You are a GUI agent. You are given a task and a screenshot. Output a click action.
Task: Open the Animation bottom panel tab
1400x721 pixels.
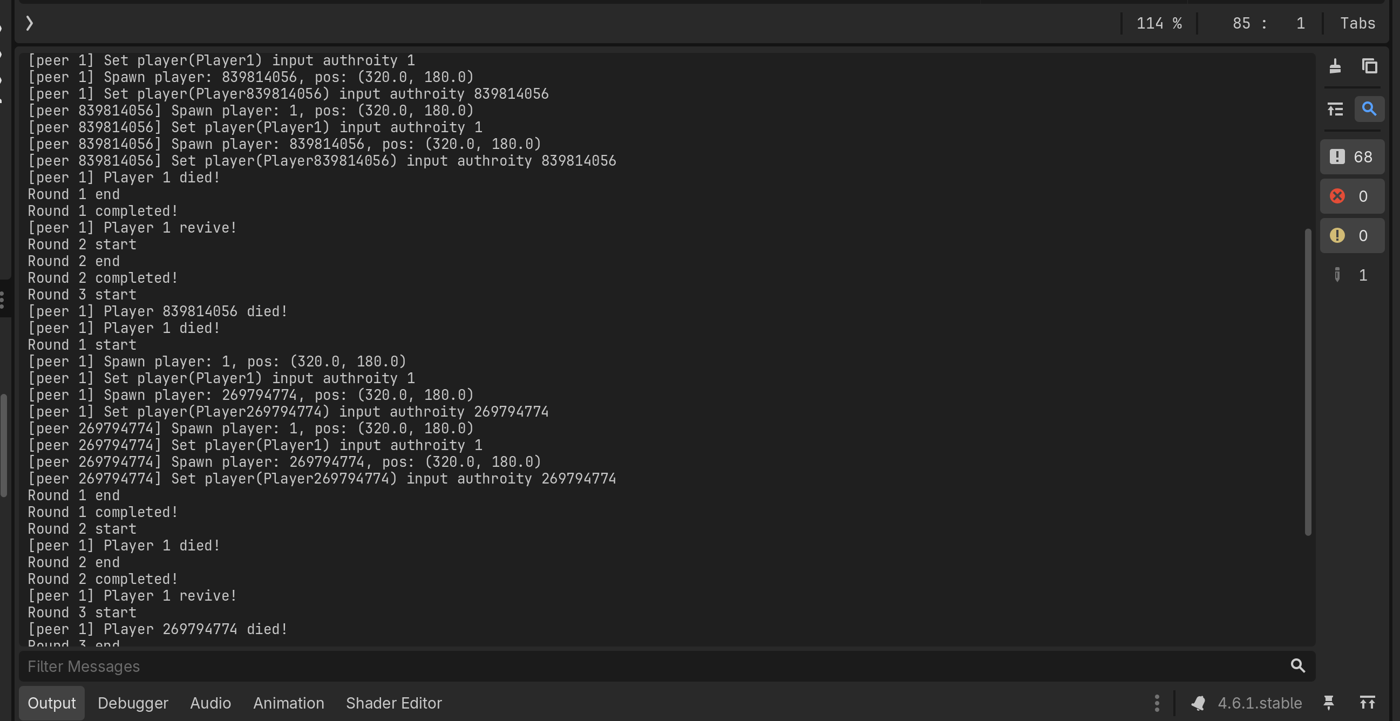pyautogui.click(x=289, y=703)
